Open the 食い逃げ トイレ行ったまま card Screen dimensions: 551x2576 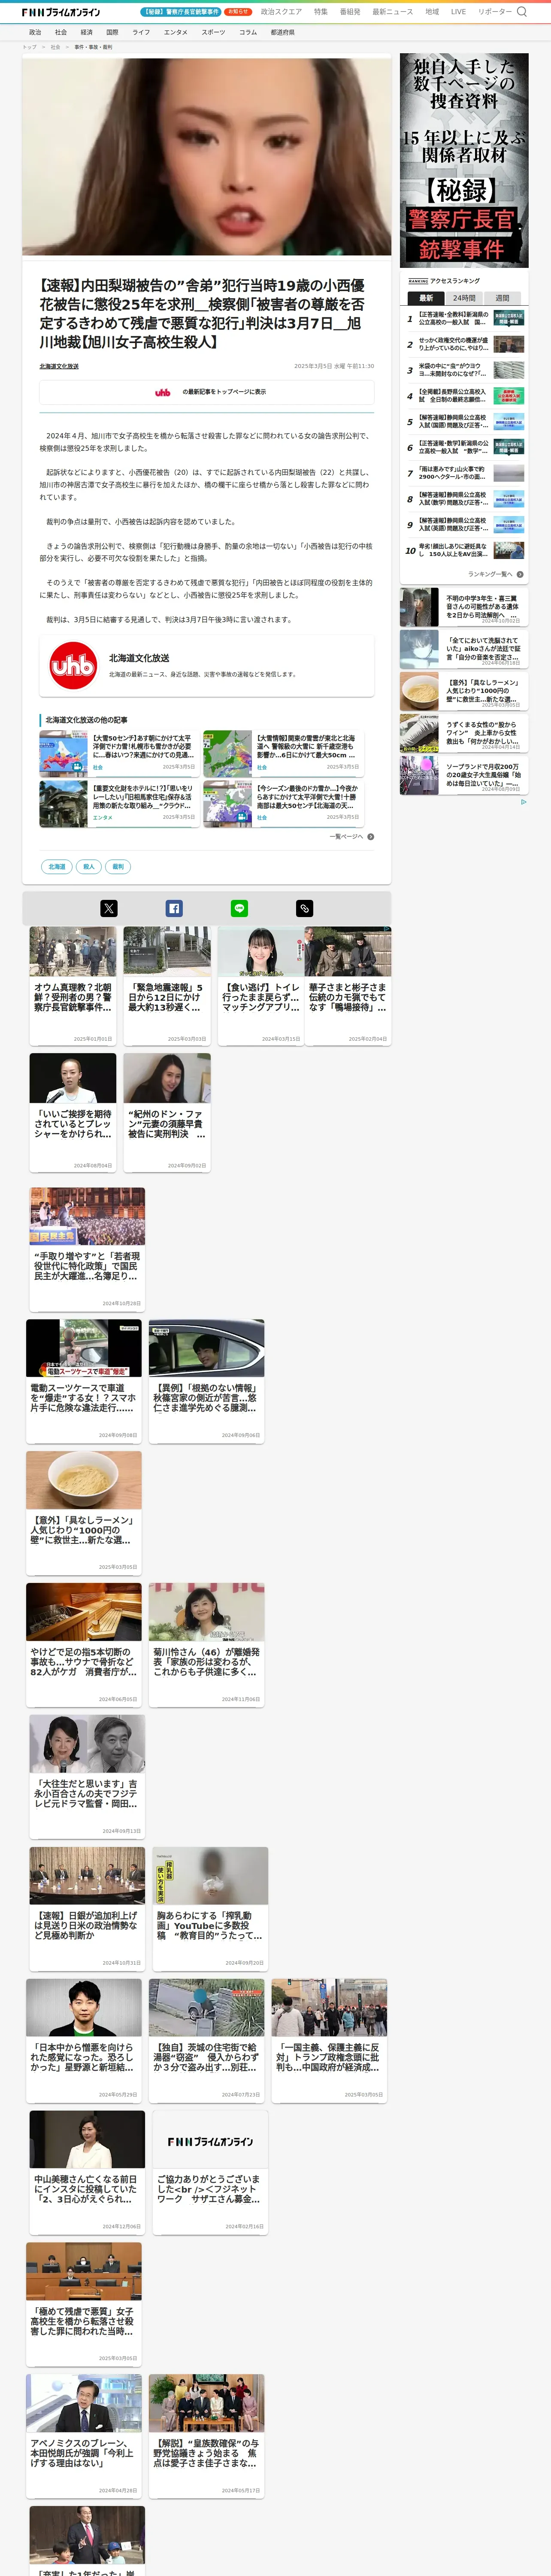pyautogui.click(x=261, y=986)
